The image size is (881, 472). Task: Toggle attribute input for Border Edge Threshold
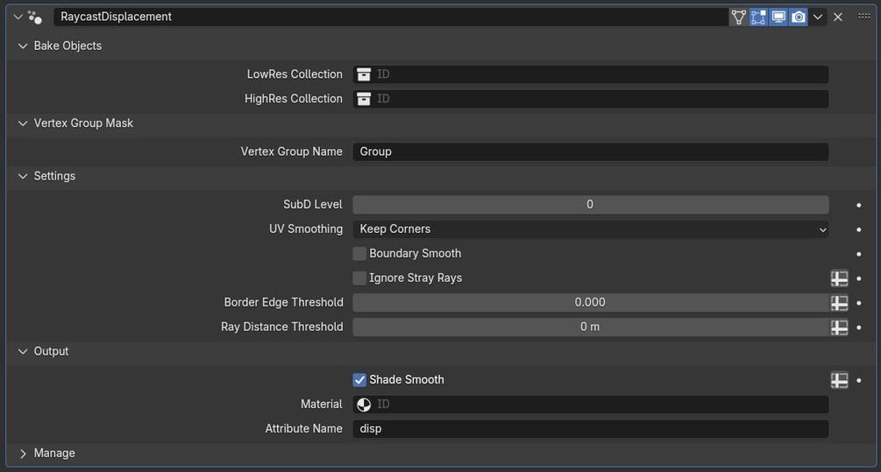pos(840,303)
